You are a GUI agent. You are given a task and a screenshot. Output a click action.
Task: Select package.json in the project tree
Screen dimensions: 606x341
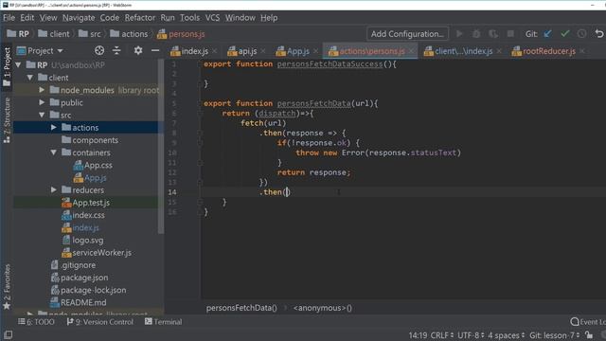(x=84, y=278)
